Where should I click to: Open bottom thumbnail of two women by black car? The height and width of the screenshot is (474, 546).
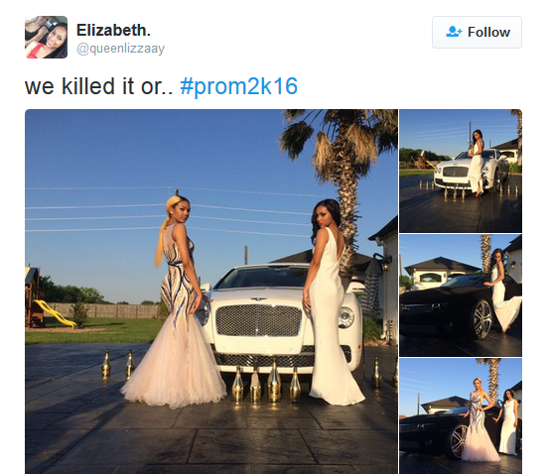pyautogui.click(x=461, y=415)
